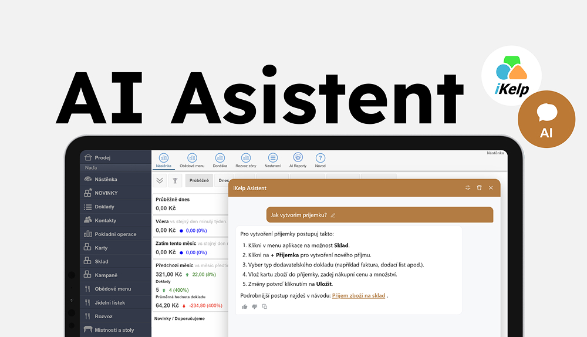Select the Nástěnka toolbar icon

point(164,160)
